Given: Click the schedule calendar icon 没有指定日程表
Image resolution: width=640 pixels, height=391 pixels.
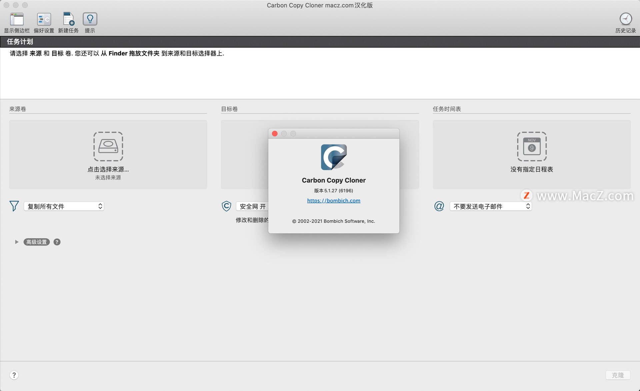Looking at the screenshot, I should [532, 146].
